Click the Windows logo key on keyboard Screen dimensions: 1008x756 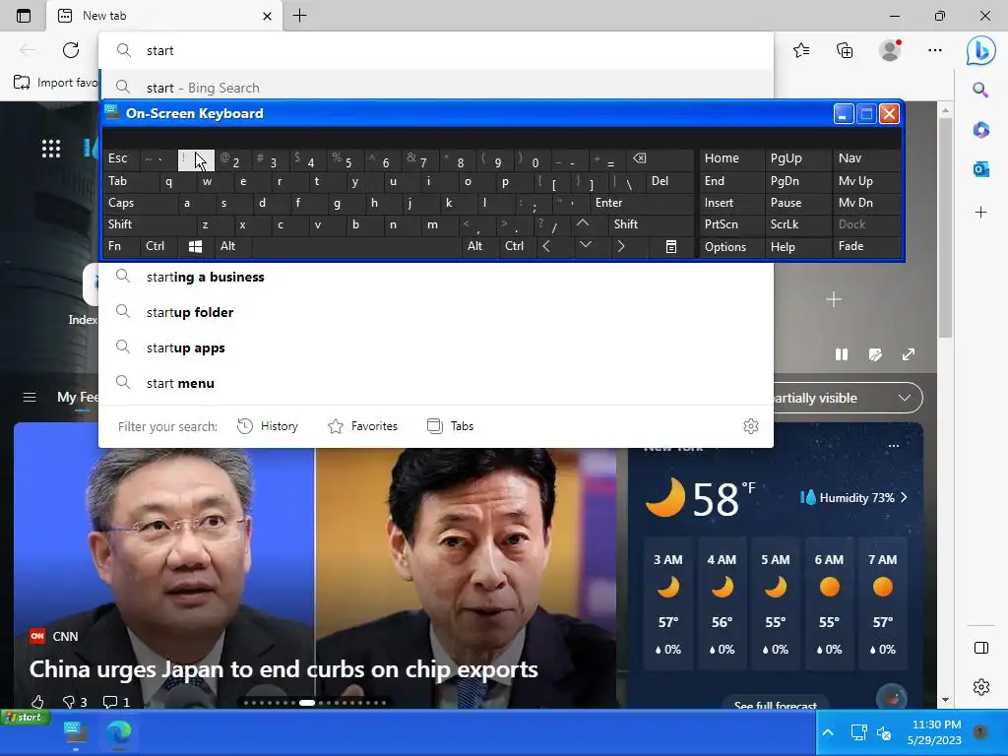coord(196,246)
